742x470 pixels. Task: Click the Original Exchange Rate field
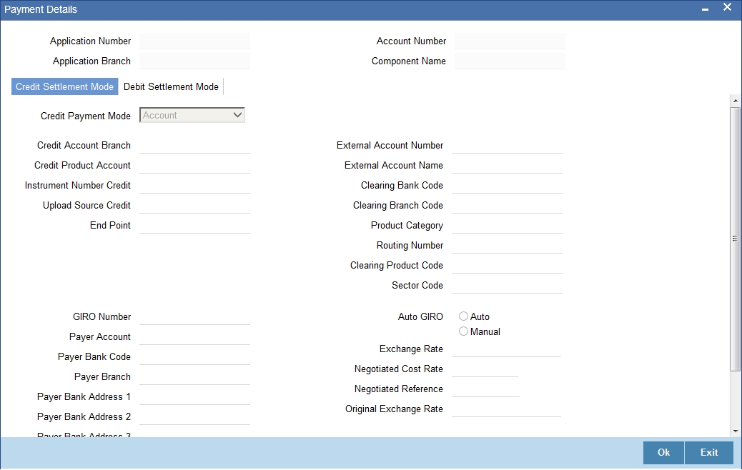tap(506, 409)
